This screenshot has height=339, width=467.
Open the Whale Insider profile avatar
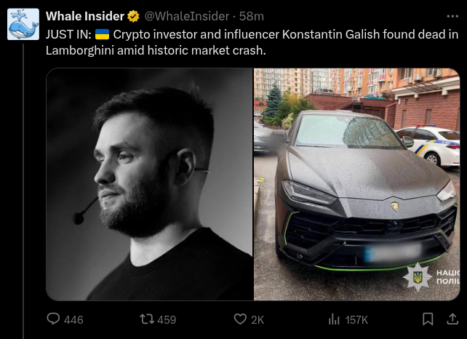pos(23,25)
